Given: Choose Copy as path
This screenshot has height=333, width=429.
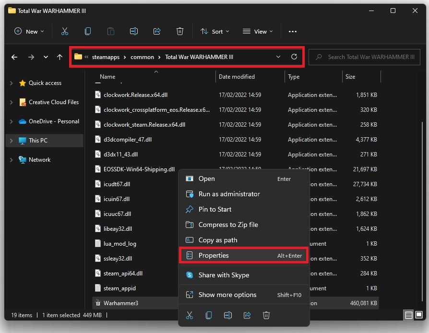Looking at the screenshot, I should tap(244, 240).
